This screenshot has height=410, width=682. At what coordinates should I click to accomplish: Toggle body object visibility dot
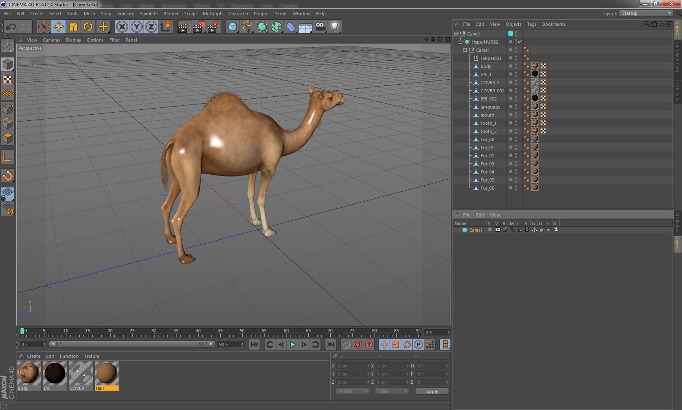(x=511, y=66)
